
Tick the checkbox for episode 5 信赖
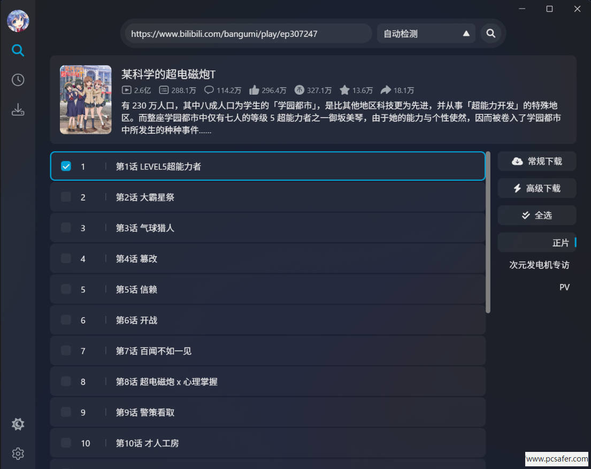pos(66,289)
